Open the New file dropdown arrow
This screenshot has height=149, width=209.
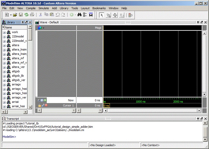coord(10,15)
